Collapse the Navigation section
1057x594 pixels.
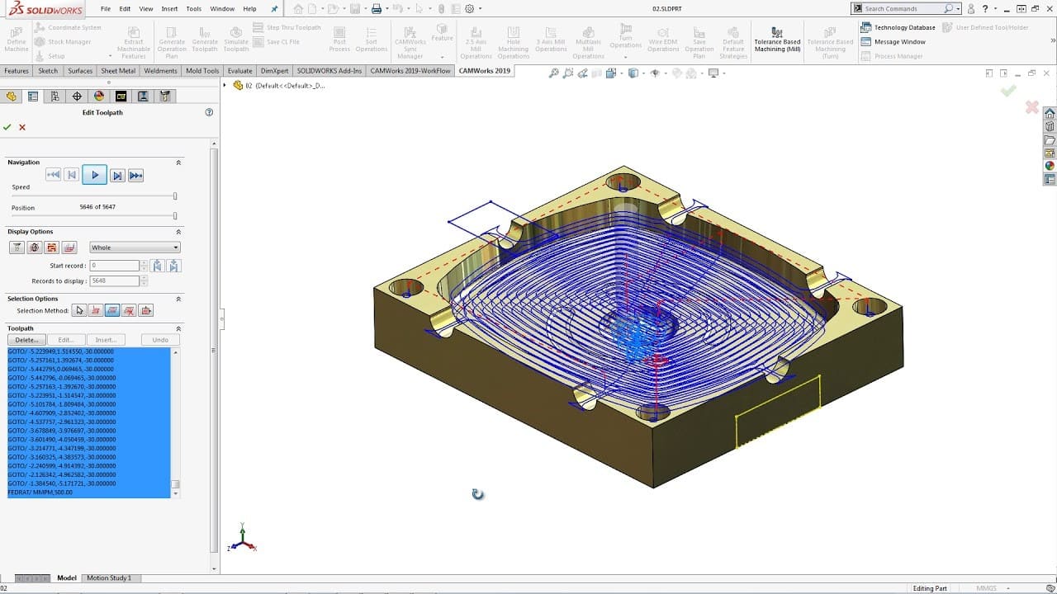[x=178, y=163]
